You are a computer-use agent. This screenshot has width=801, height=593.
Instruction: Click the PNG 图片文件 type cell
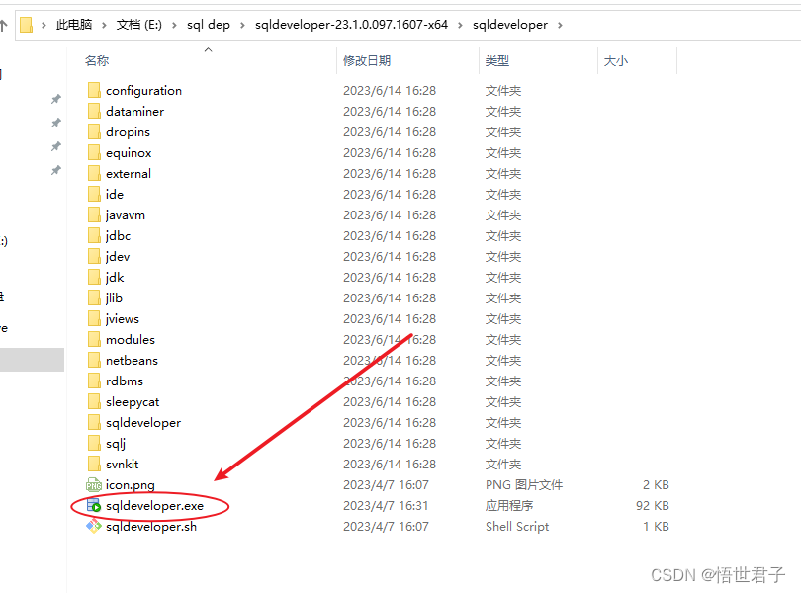523,484
